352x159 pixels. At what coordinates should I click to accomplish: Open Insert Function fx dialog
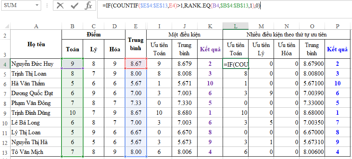click(89, 5)
